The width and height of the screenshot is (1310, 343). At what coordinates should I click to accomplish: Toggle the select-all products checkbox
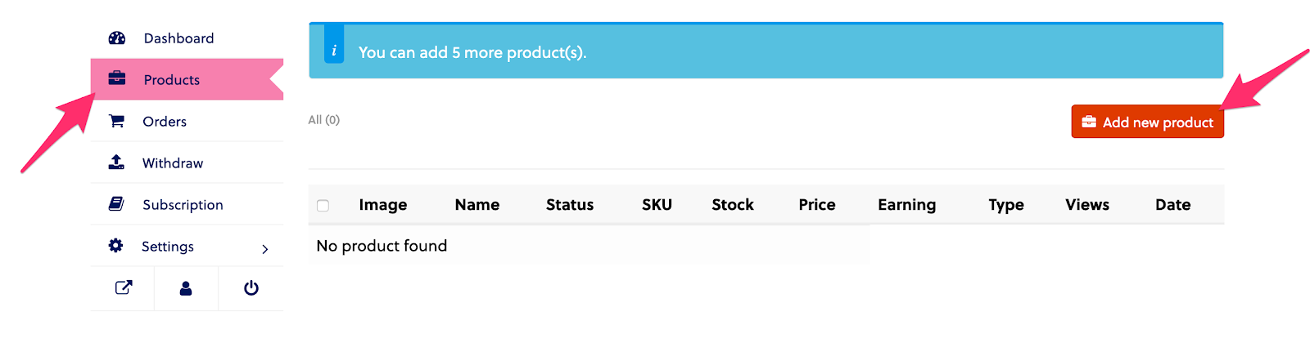tap(323, 206)
